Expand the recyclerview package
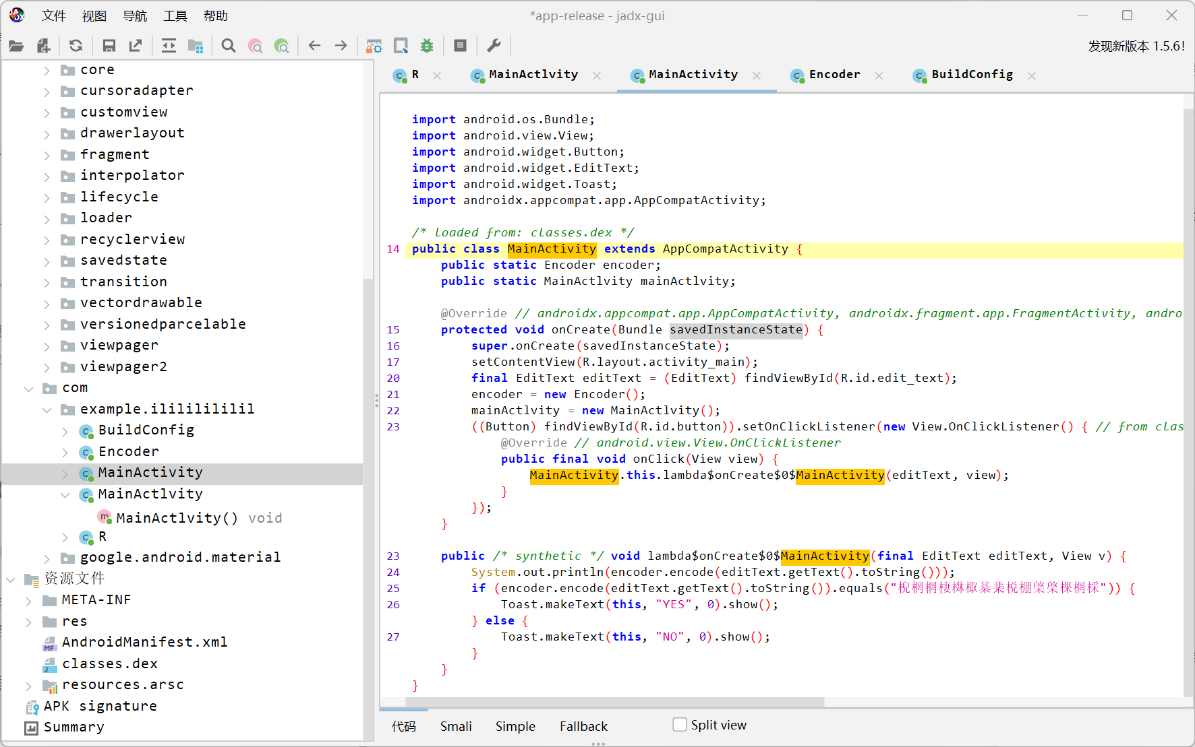The width and height of the screenshot is (1195, 747). click(x=47, y=240)
